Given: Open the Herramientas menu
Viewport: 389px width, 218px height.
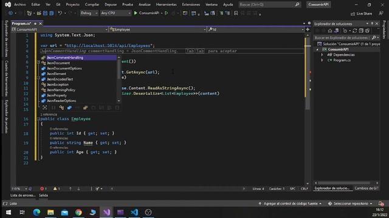Looking at the screenshot, I should click(x=166, y=4).
